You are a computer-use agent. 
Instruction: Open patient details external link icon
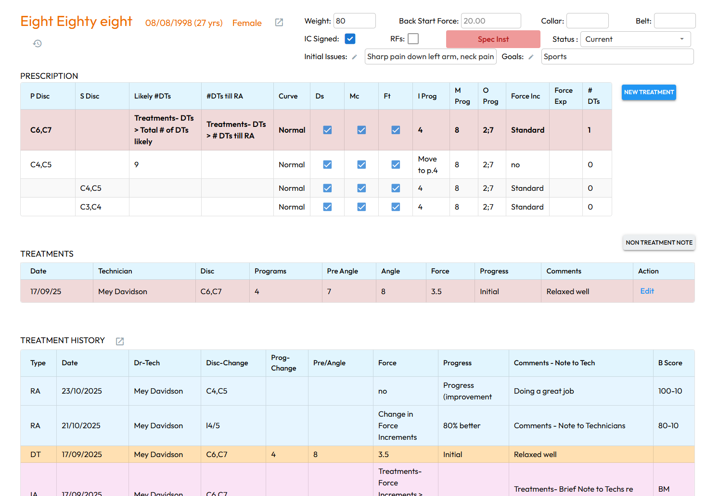click(x=279, y=23)
